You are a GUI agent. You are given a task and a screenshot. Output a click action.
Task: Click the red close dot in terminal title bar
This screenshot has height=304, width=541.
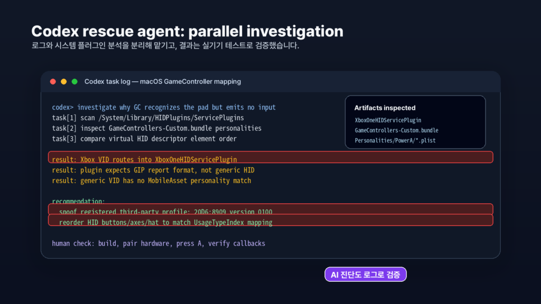pos(53,82)
